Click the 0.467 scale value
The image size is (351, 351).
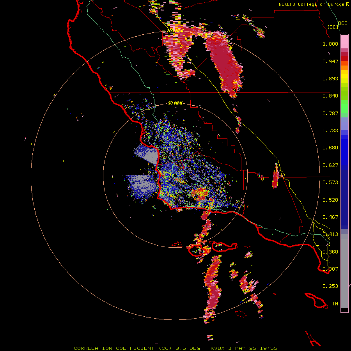pyautogui.click(x=330, y=217)
